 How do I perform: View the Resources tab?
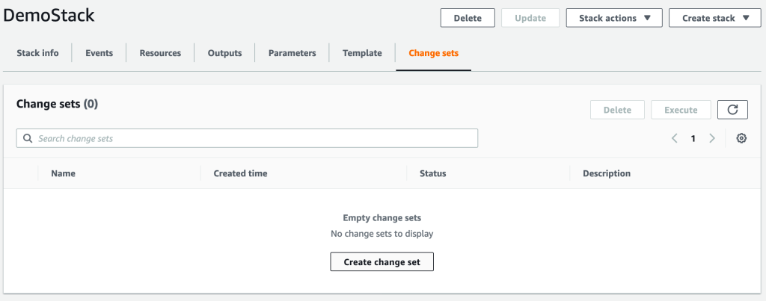[160, 53]
